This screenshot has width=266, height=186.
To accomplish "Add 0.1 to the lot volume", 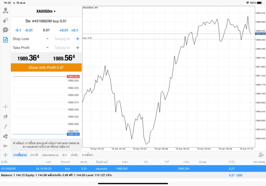I will (74, 30).
